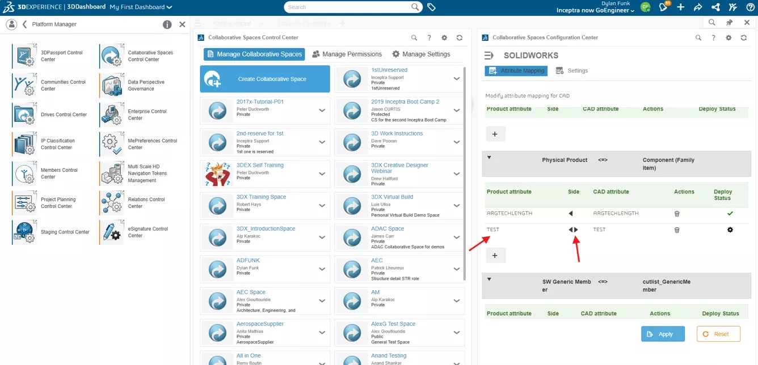Switch to Manage Permissions tab
758x365 pixels.
tap(347, 54)
